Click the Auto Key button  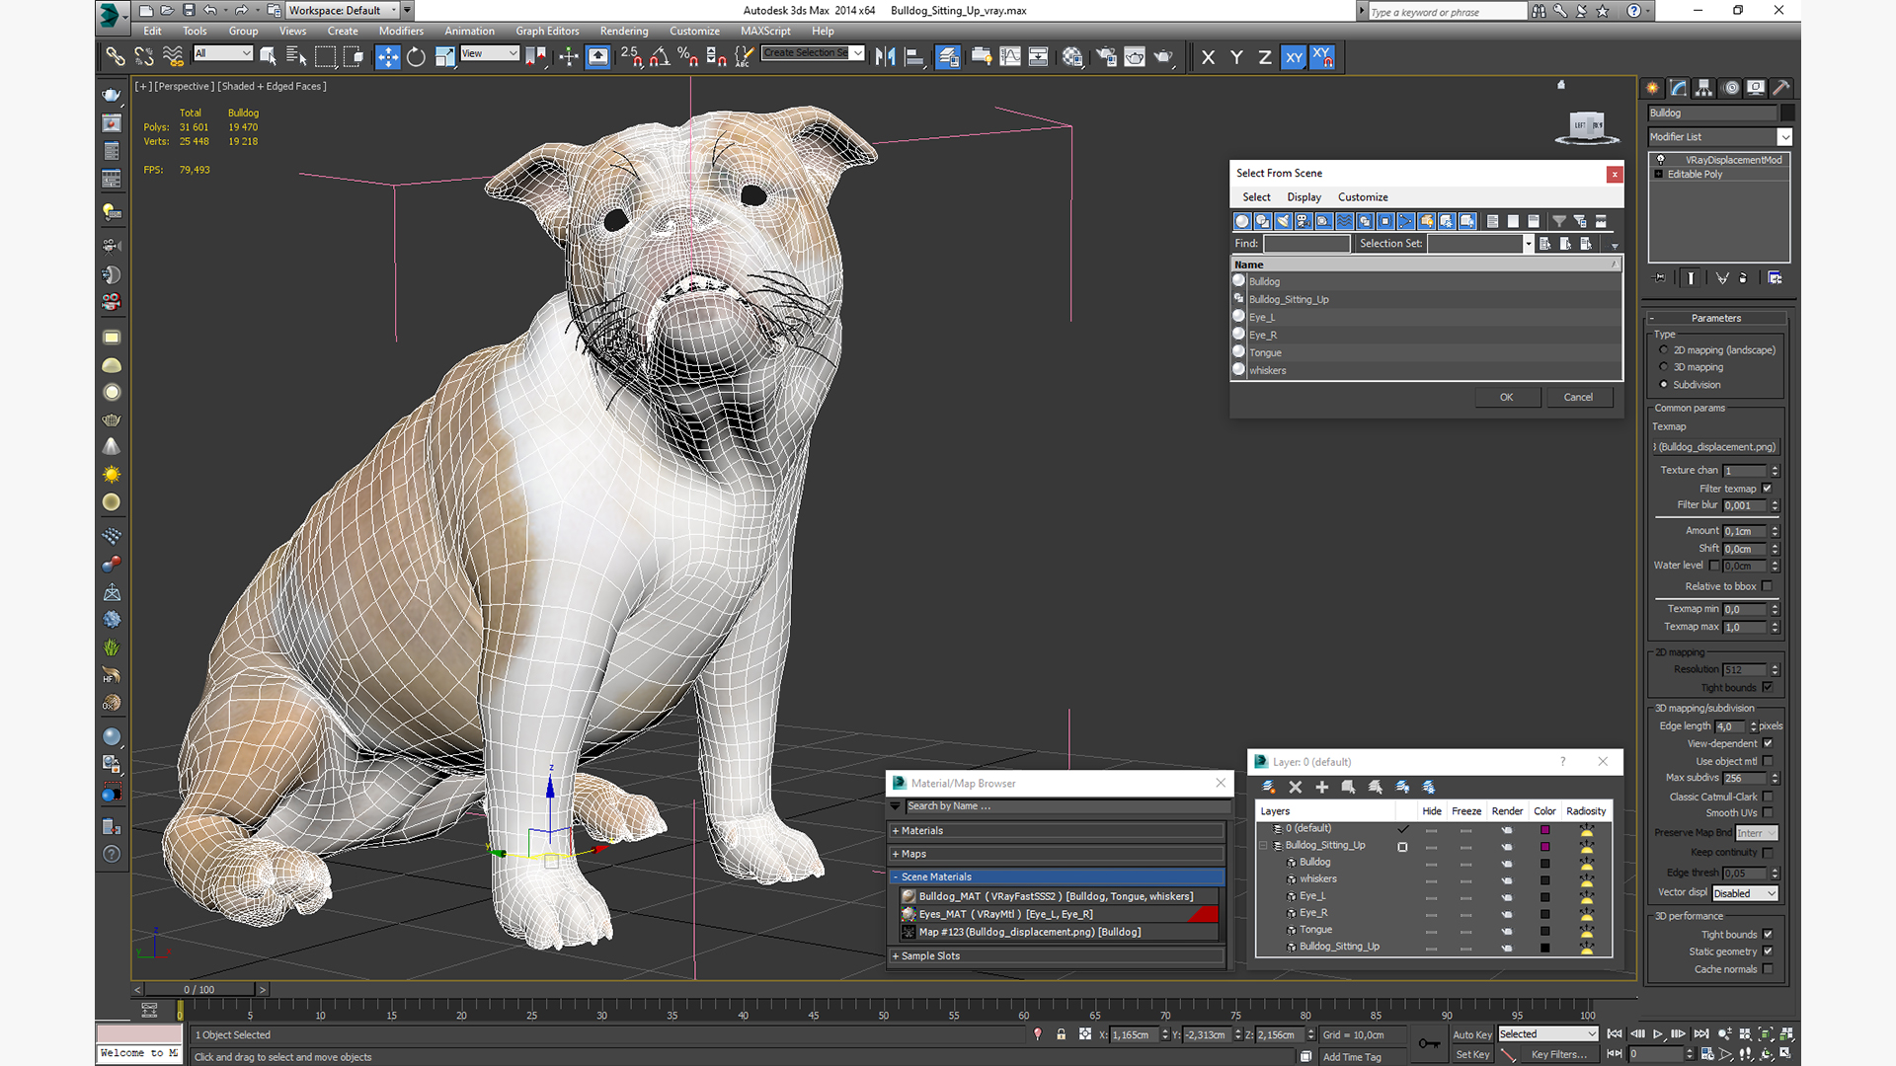click(x=1472, y=1034)
